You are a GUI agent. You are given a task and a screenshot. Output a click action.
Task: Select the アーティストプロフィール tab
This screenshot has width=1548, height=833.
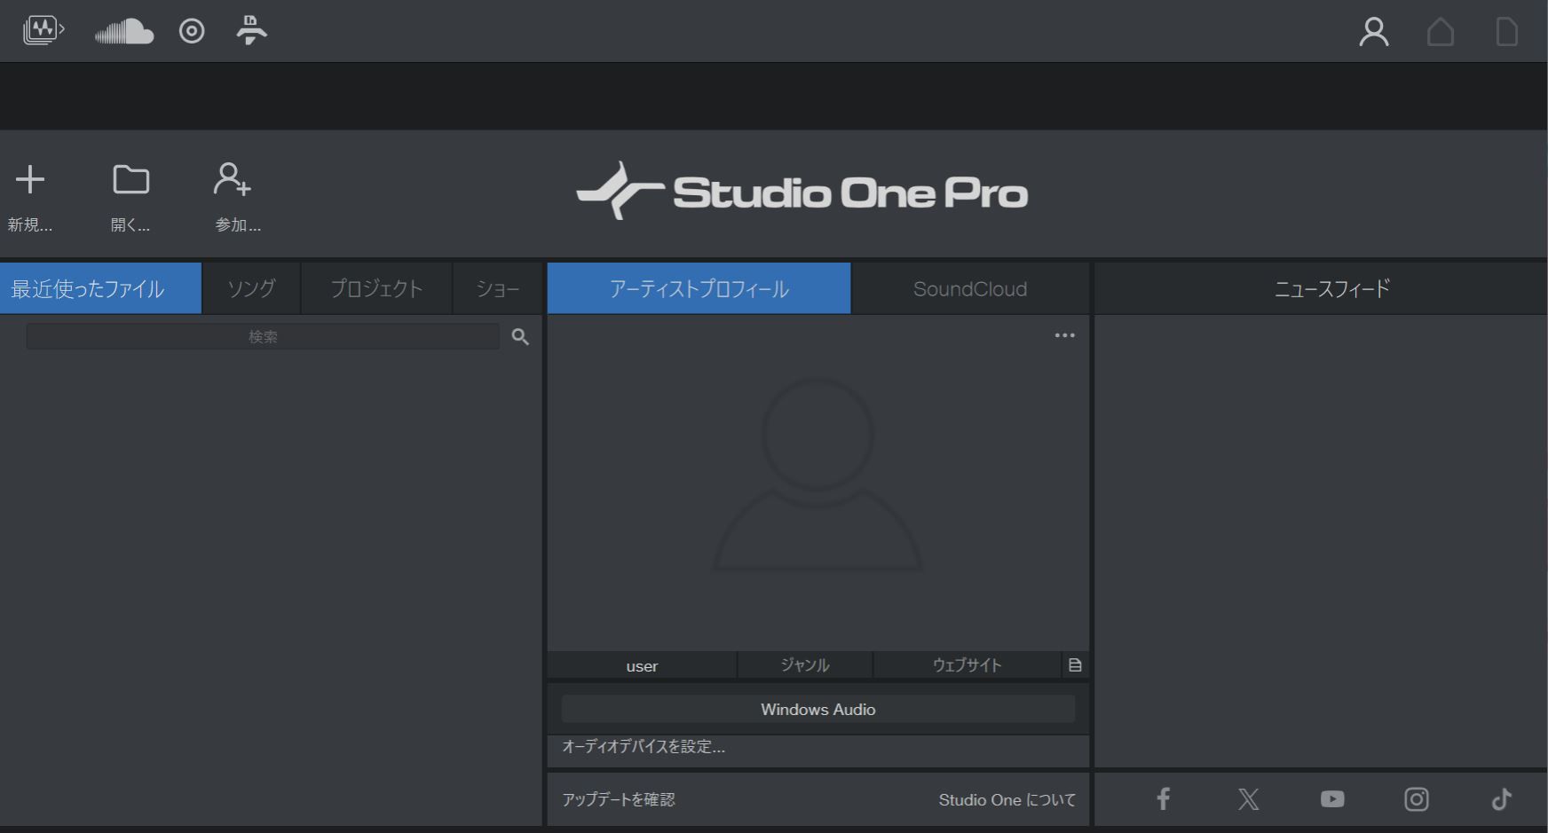point(699,288)
